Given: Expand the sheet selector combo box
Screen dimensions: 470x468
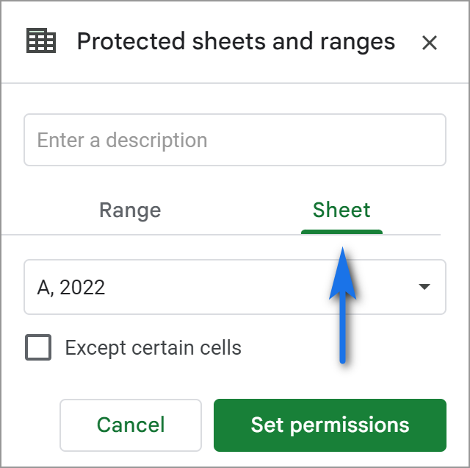Looking at the screenshot, I should (x=235, y=287).
